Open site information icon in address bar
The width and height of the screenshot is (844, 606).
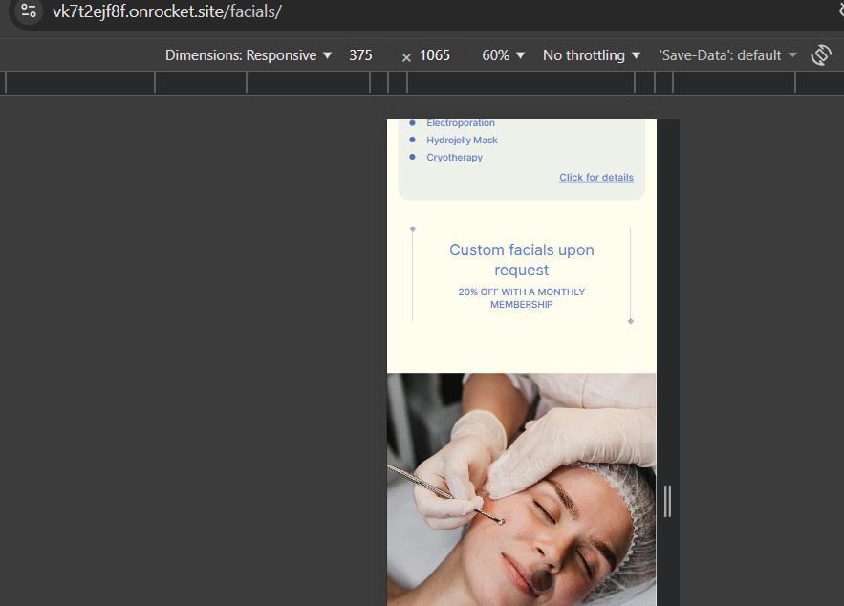pyautogui.click(x=29, y=11)
